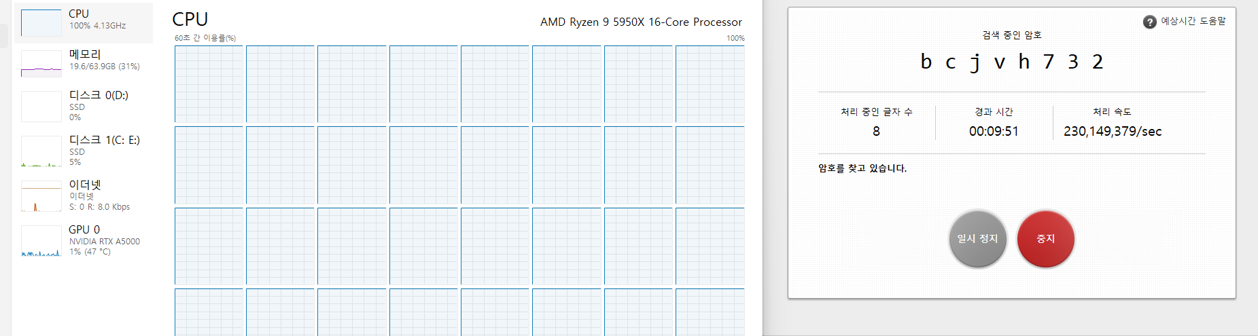Click the current password text bcjvh732
Viewport: 1258px width, 336px height.
(1011, 62)
